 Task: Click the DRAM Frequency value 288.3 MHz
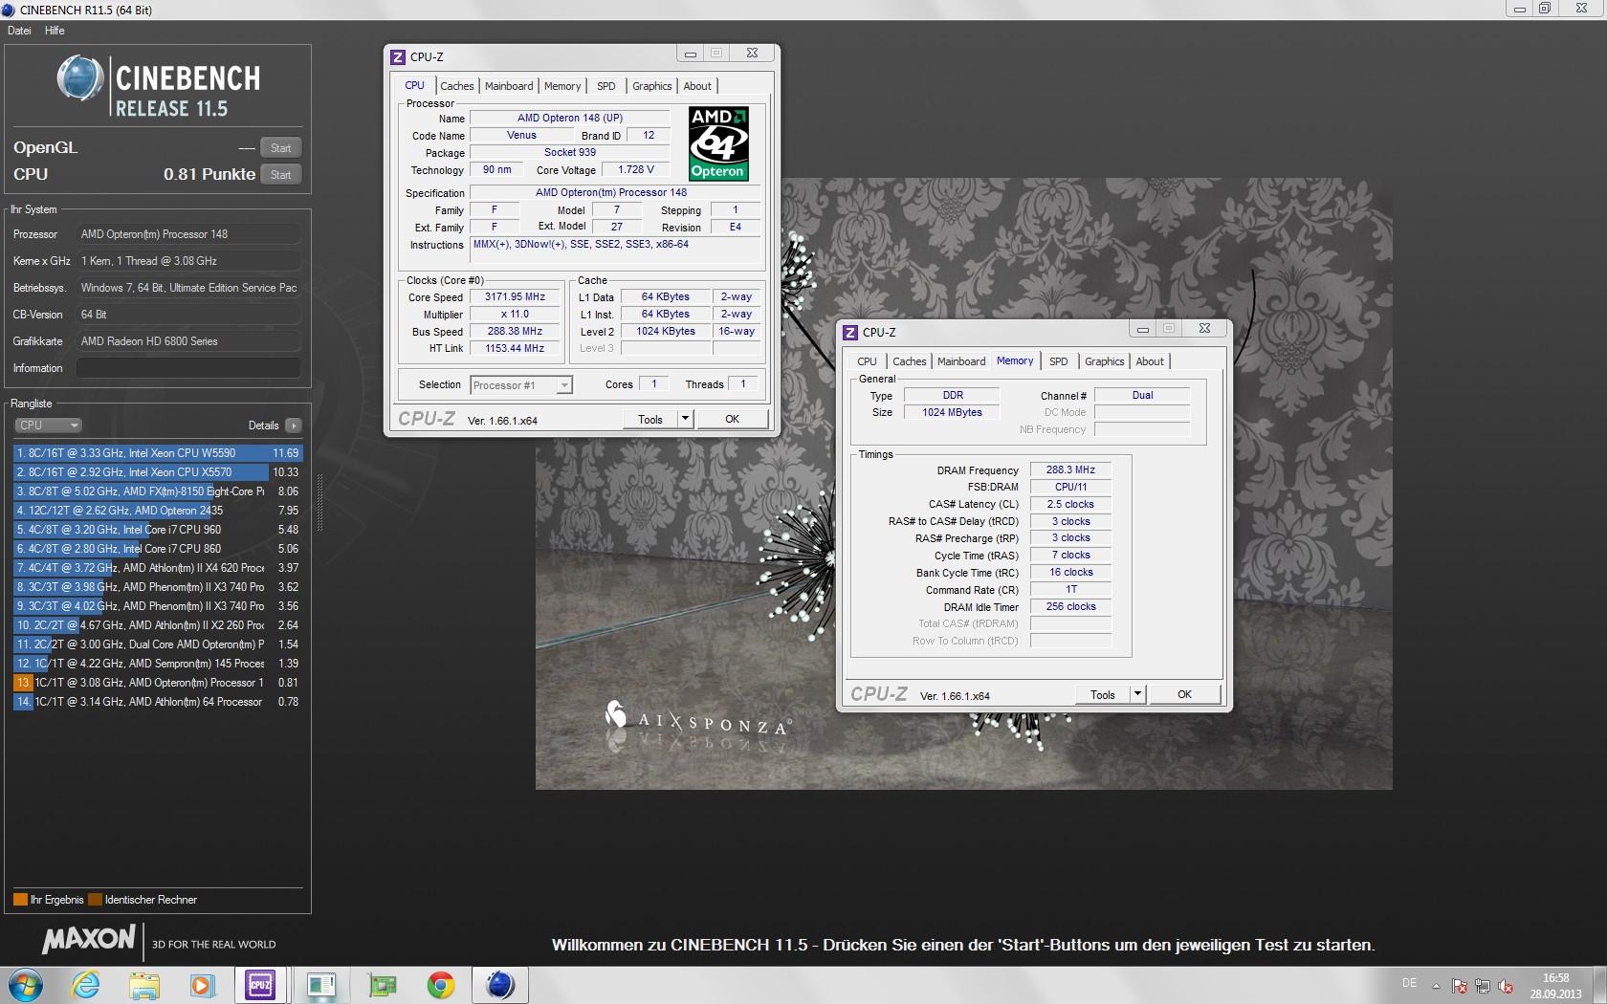click(1070, 470)
